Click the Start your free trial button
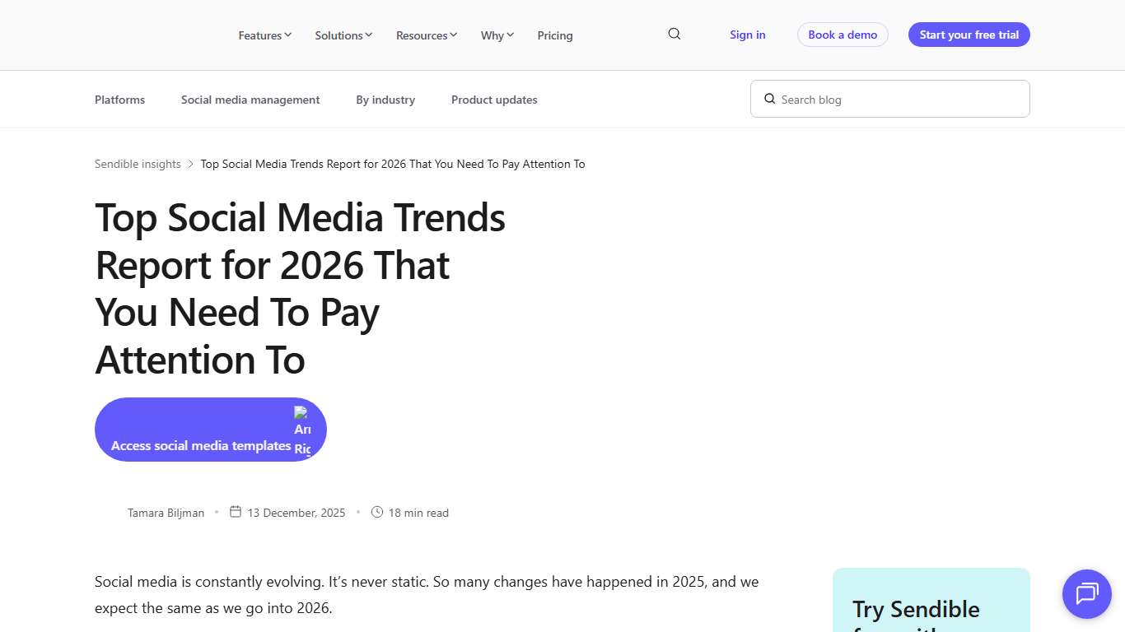The image size is (1125, 632). tap(969, 35)
